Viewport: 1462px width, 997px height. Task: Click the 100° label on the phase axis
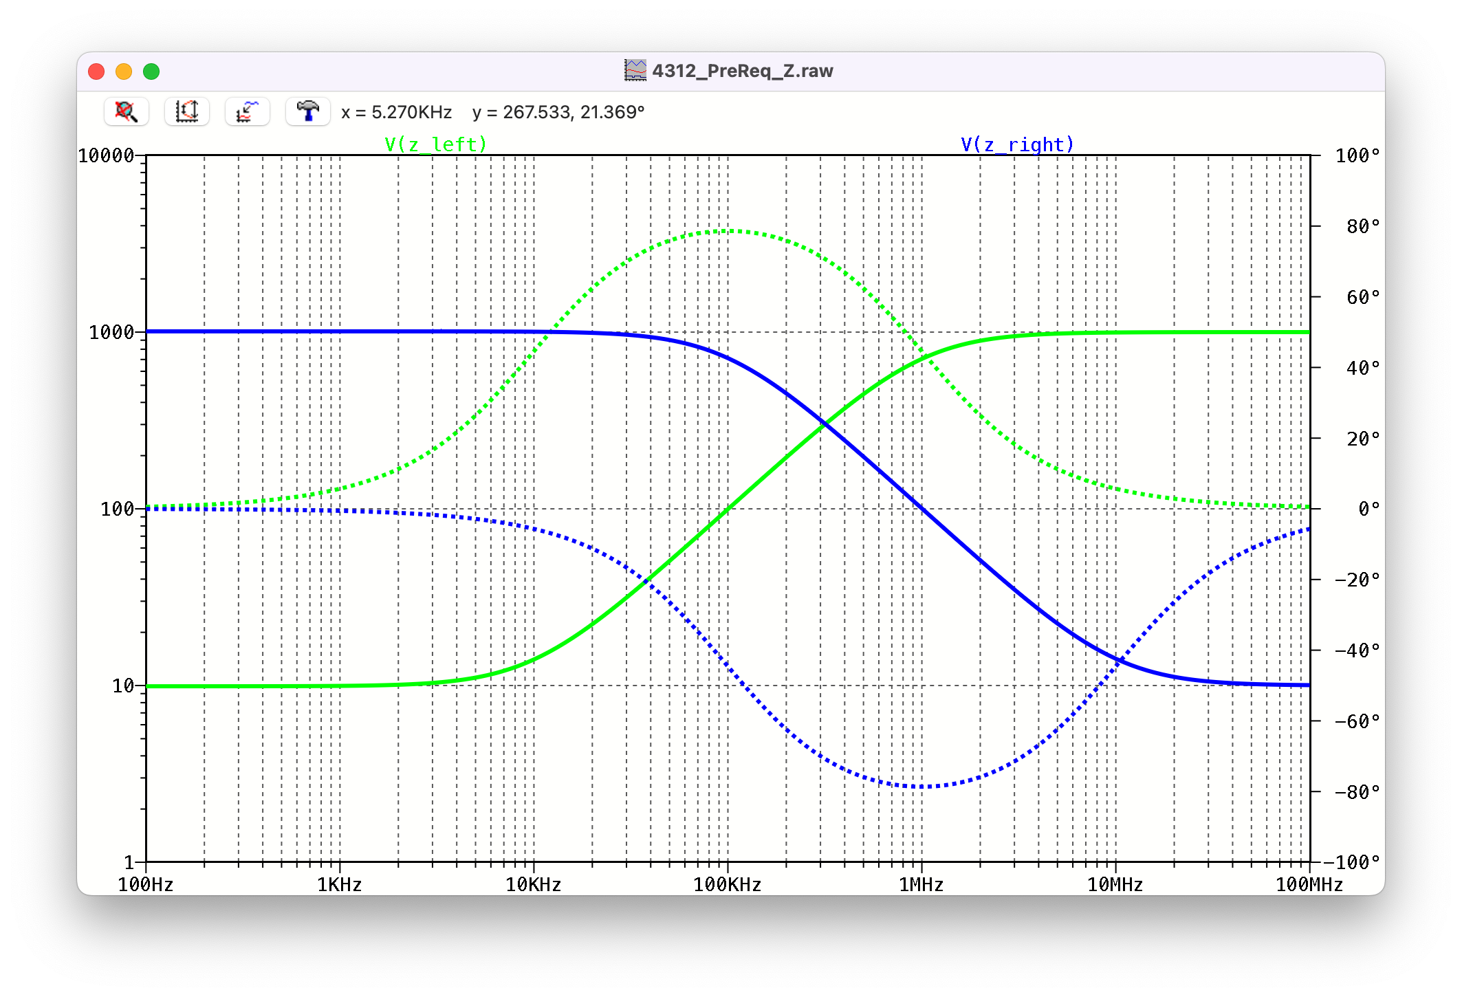tap(1357, 155)
